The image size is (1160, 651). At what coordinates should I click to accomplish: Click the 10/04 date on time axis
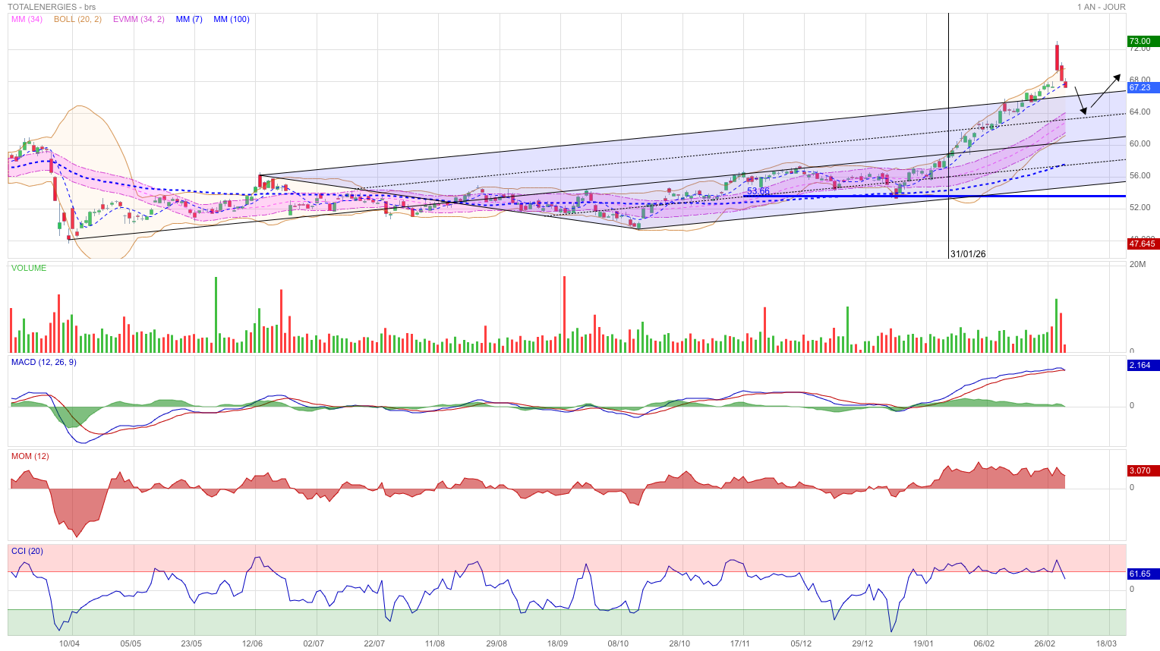tap(69, 643)
